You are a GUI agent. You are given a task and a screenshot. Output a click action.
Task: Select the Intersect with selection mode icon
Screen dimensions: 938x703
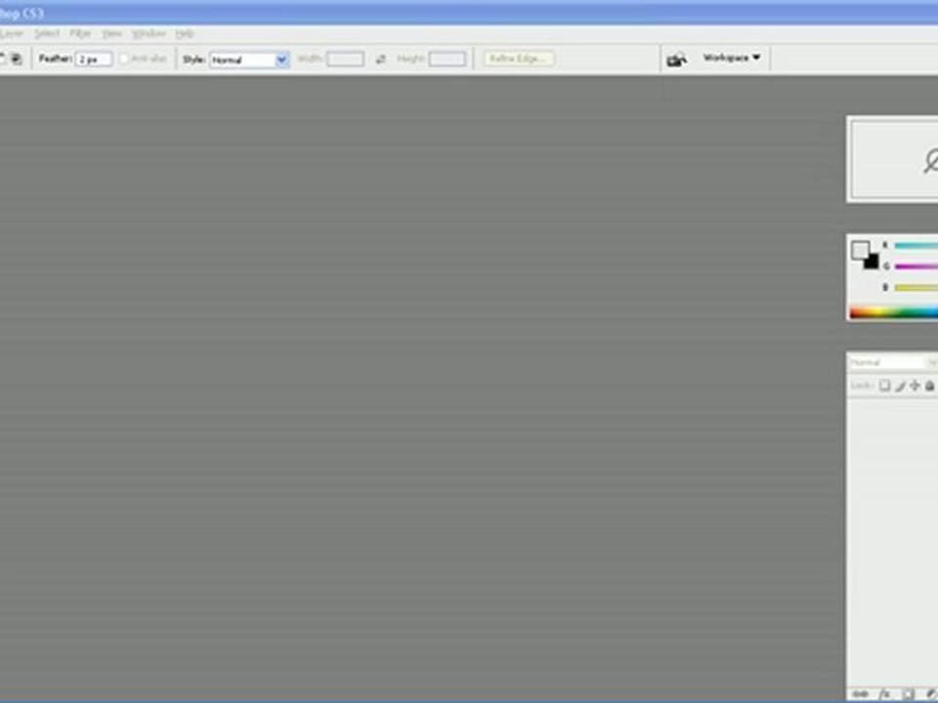(17, 59)
